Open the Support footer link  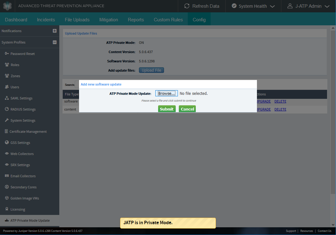(x=291, y=231)
